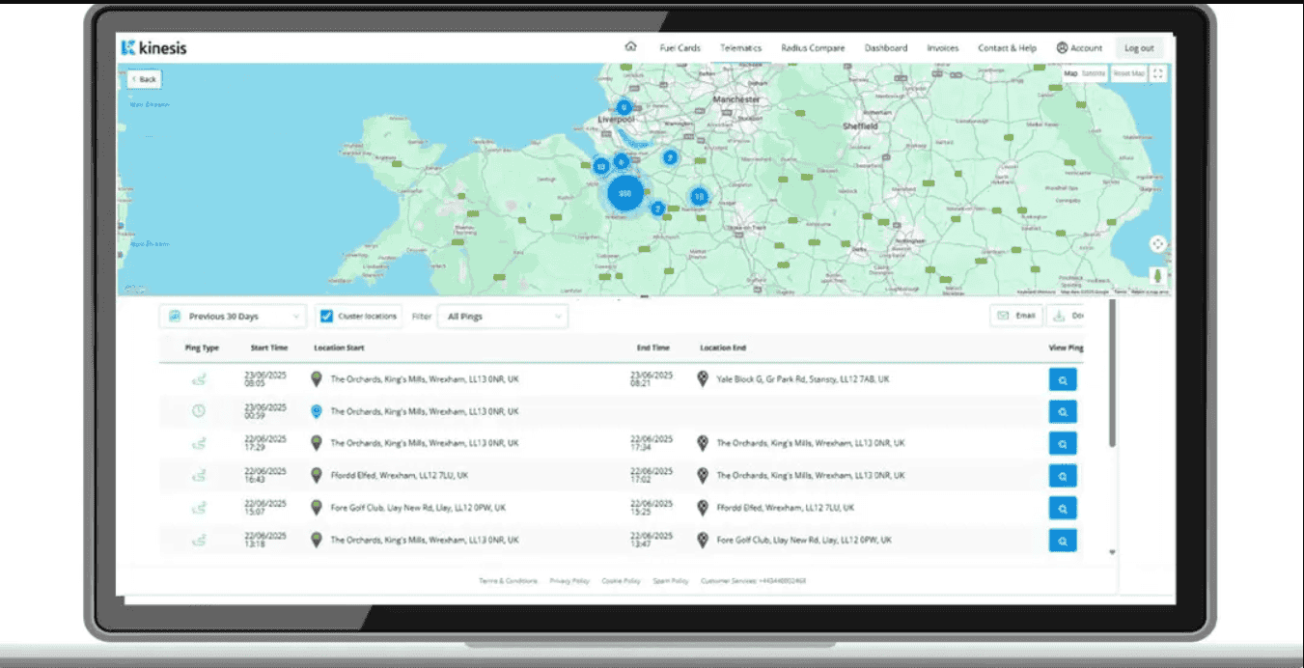Click the Log out button
1304x668 pixels.
(1139, 48)
